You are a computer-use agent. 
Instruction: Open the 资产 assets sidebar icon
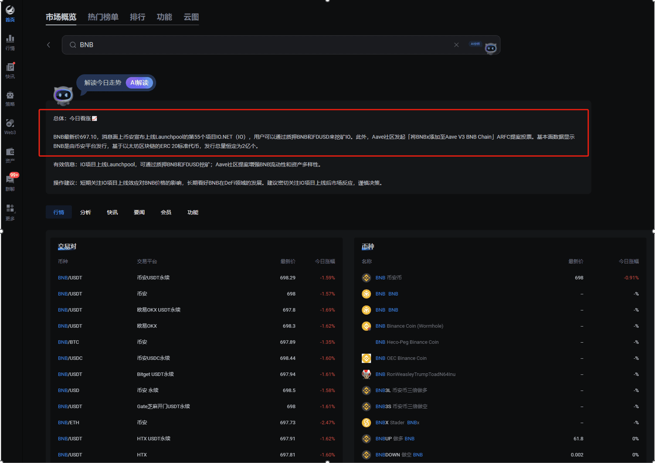tap(10, 155)
